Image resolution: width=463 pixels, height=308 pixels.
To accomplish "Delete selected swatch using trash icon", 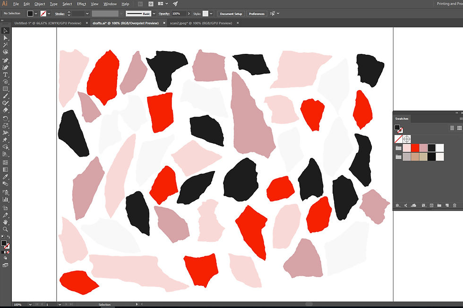I will click(x=454, y=205).
